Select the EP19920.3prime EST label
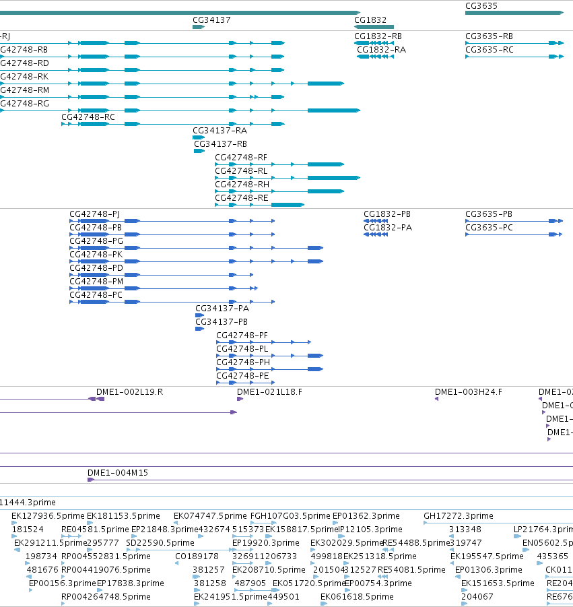Image resolution: width=573 pixels, height=607 pixels. (266, 543)
